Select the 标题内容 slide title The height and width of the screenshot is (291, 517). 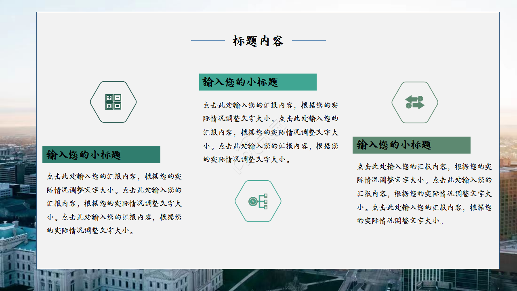pyautogui.click(x=258, y=40)
